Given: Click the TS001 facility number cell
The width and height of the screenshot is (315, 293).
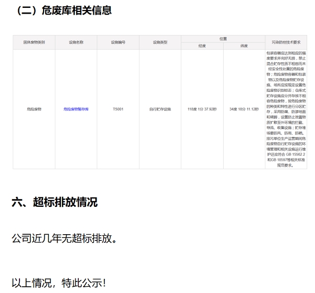Looking at the screenshot, I should pyautogui.click(x=118, y=109).
